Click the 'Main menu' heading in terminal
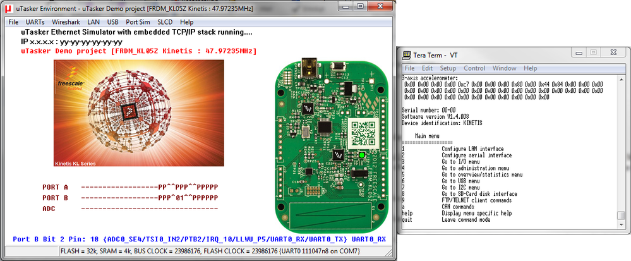Image resolution: width=631 pixels, height=261 pixels. tap(427, 136)
